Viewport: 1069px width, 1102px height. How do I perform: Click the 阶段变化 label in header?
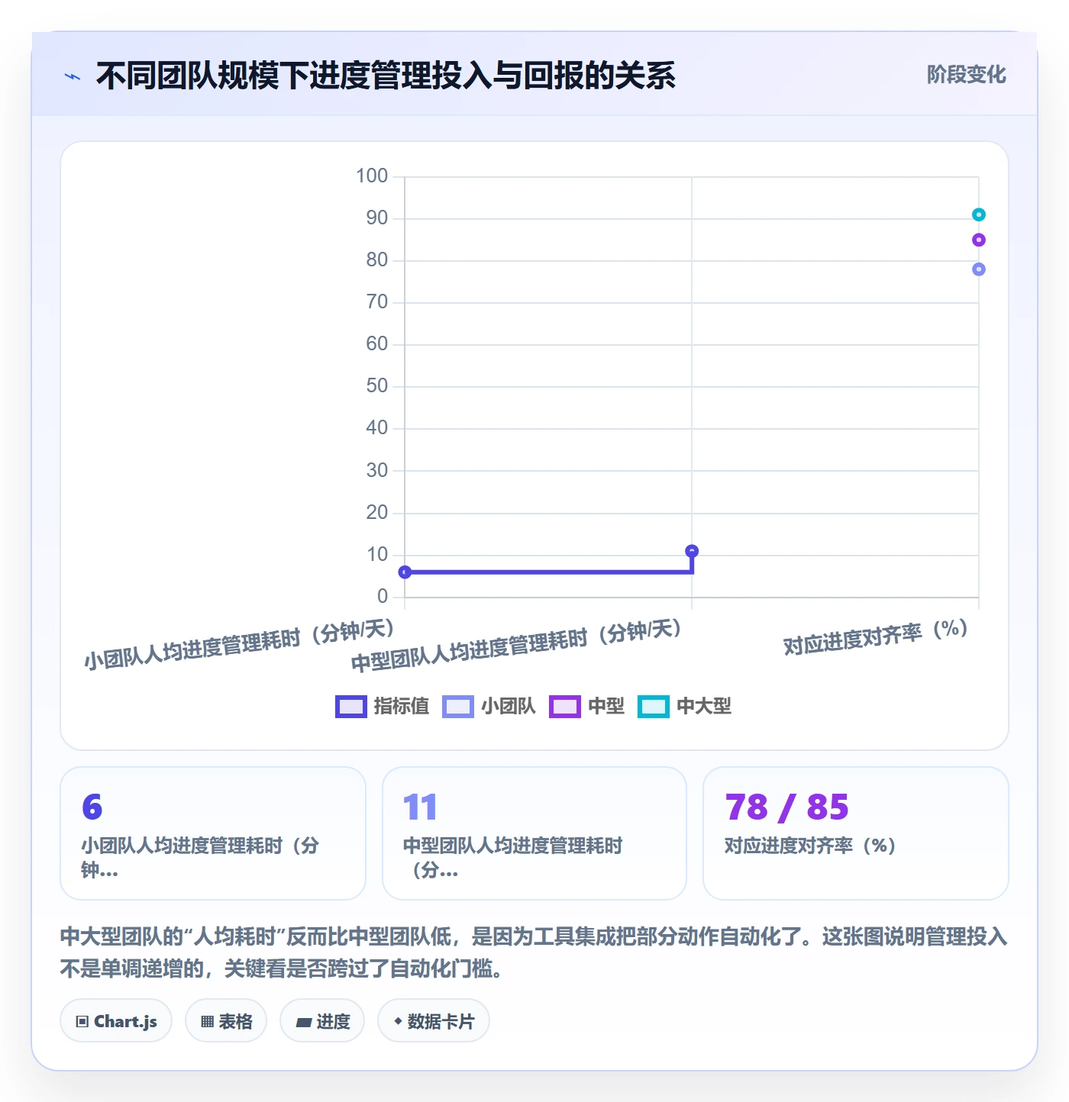point(966,75)
